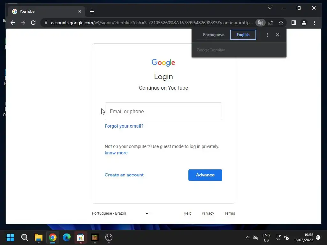Click the address bar URL
Screen dimensions: 327x245
152,23
